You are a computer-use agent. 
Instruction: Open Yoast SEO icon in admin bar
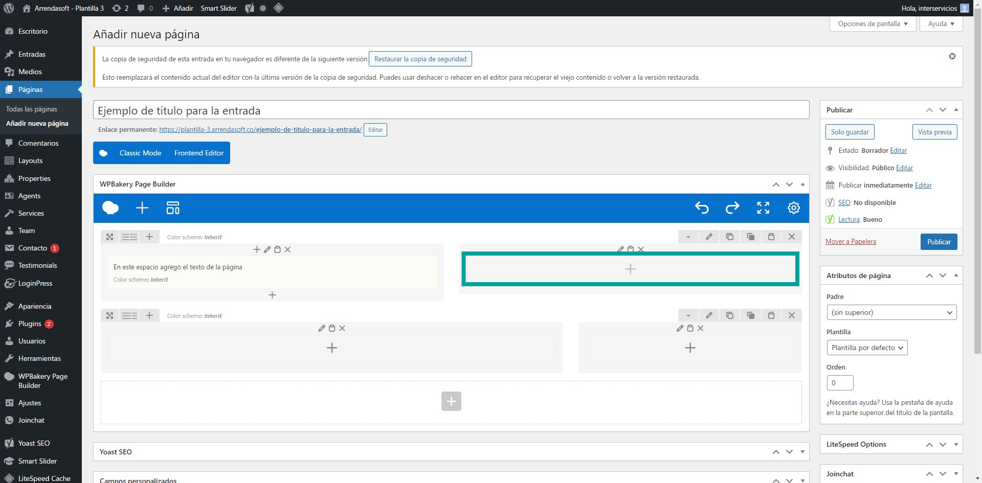(x=250, y=8)
